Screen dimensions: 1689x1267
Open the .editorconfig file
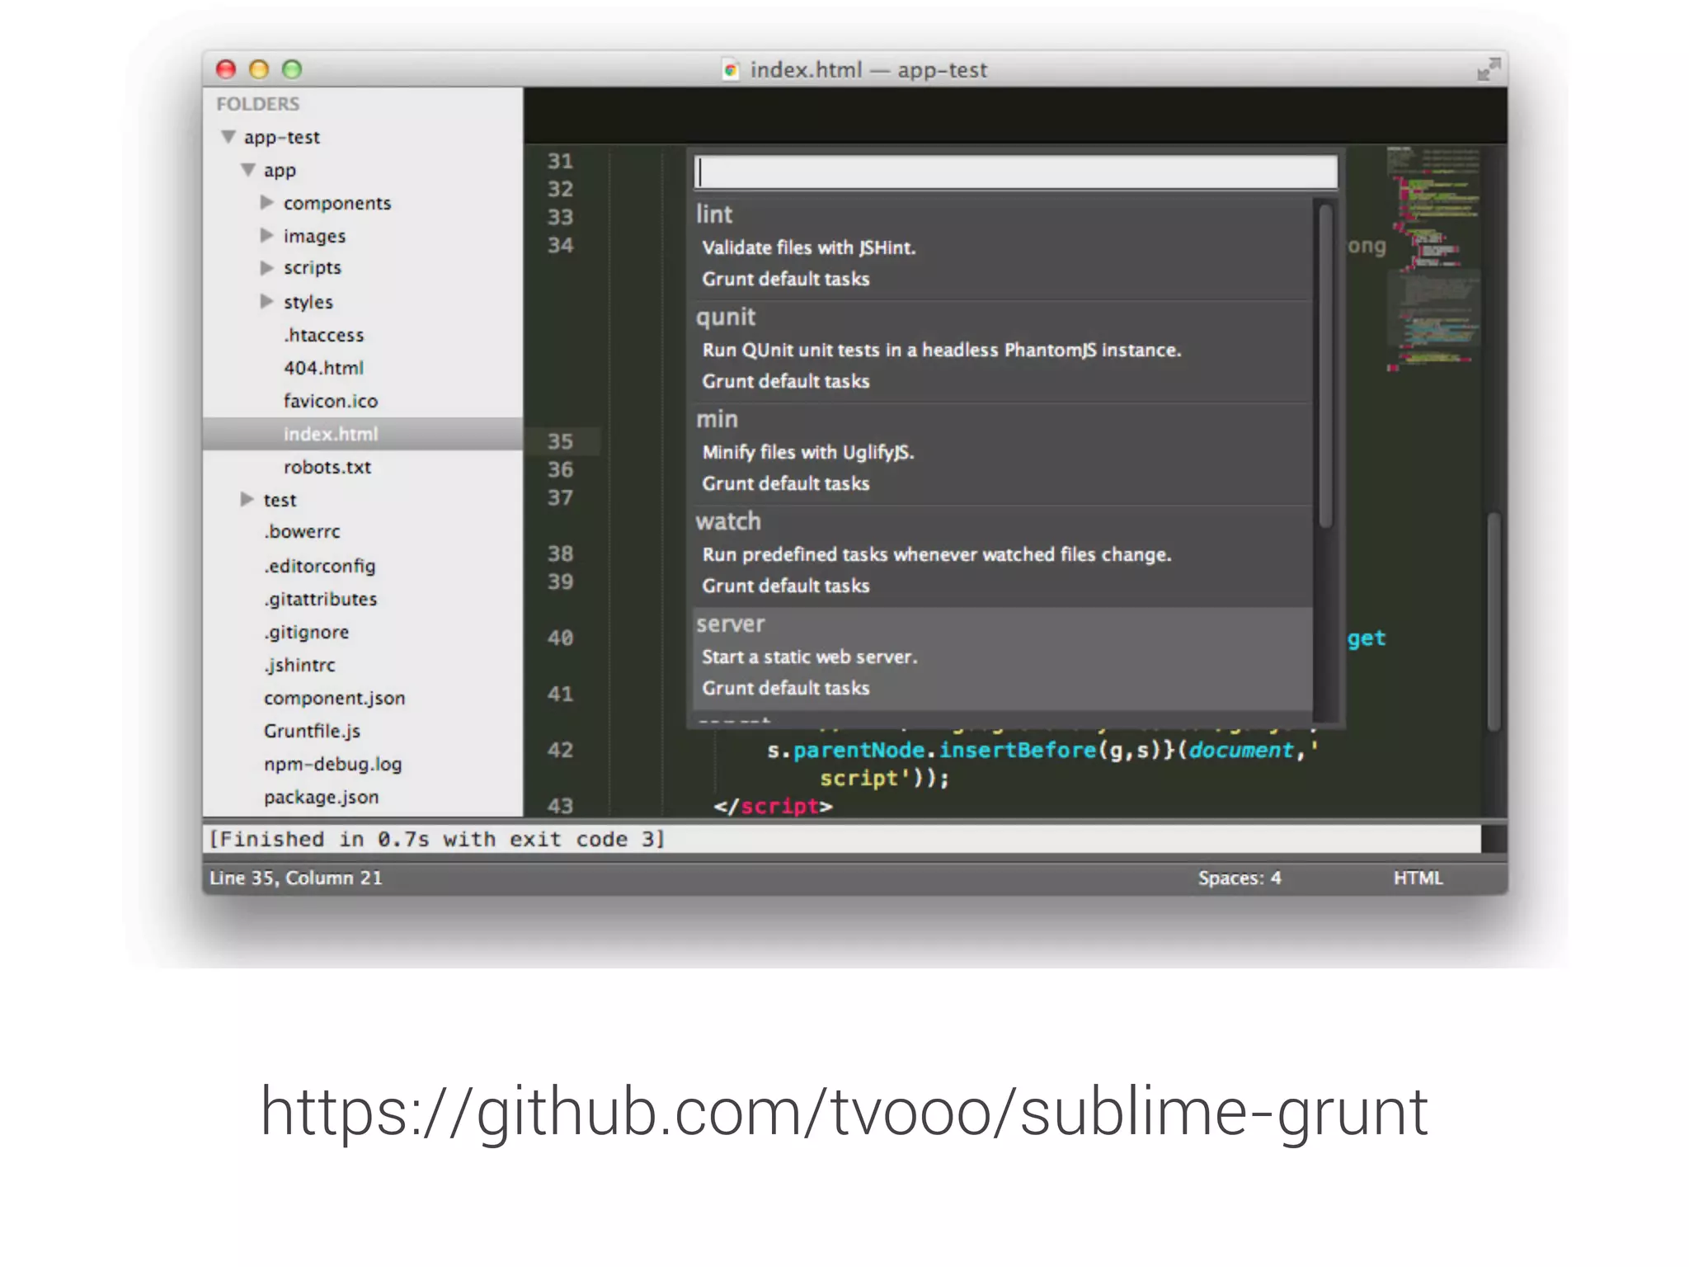point(320,566)
